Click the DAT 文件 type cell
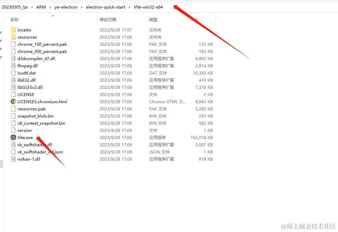 coord(158,73)
